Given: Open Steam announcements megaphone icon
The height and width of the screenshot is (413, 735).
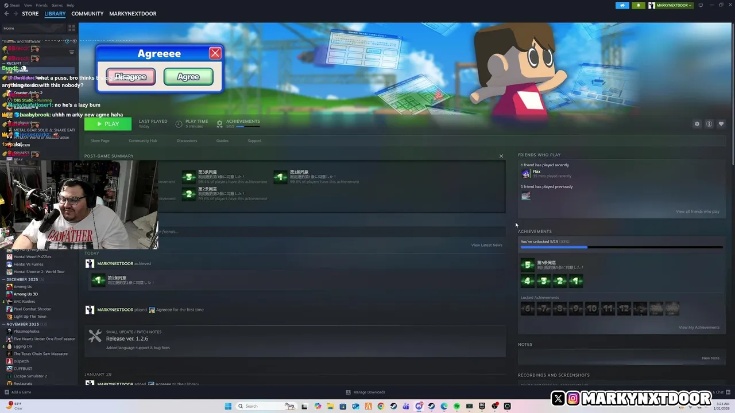Looking at the screenshot, I should 622,5.
